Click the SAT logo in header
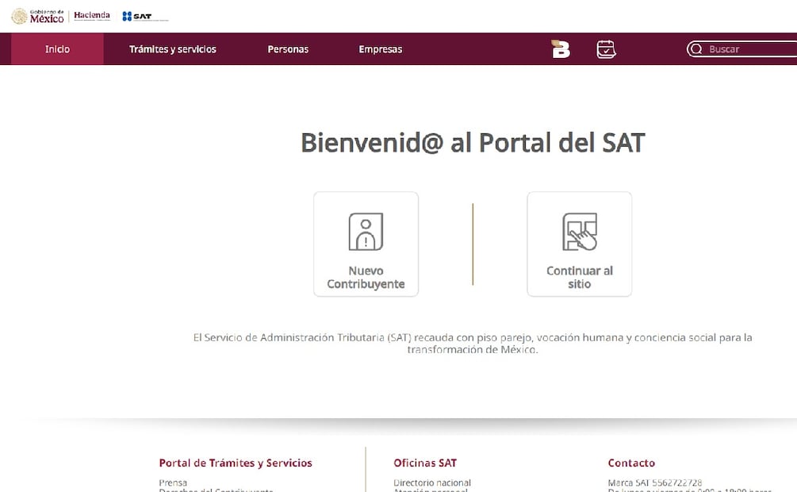The image size is (797, 492). (x=145, y=17)
